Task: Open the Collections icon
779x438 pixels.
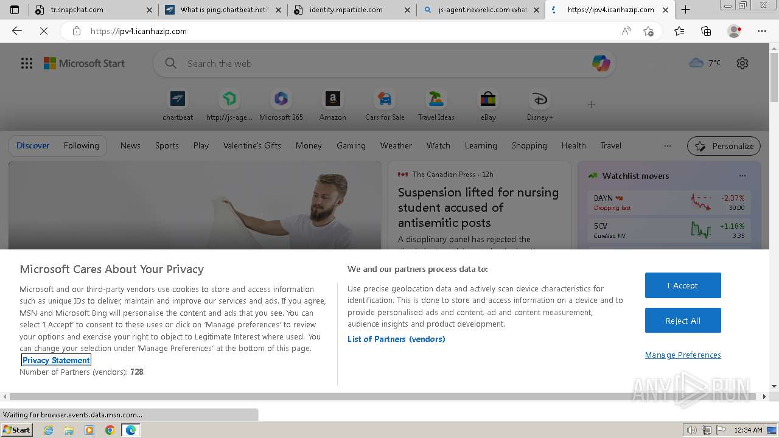Action: point(706,31)
